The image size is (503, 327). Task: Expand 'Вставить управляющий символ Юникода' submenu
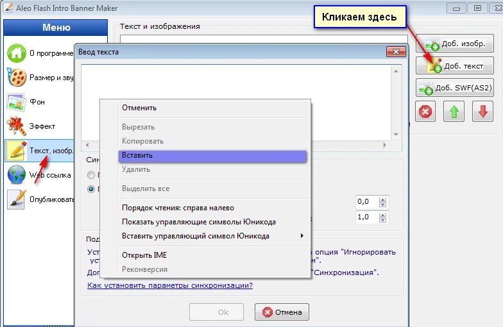(205, 236)
